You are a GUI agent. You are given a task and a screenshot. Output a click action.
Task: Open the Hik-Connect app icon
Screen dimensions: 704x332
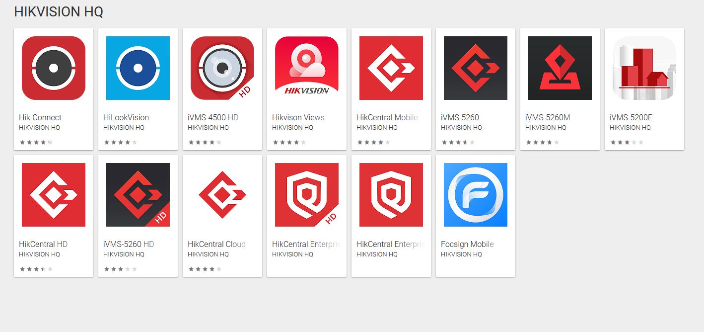tap(54, 68)
